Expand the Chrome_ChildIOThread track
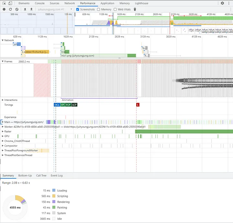This screenshot has height=223, width=233. pyautogui.click(x=3, y=141)
